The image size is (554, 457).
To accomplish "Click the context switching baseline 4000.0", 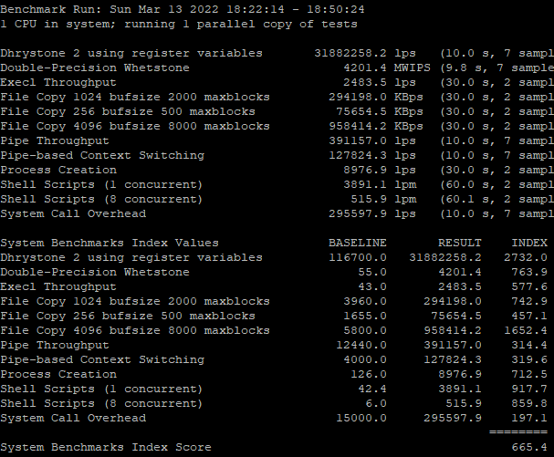I will [365, 360].
